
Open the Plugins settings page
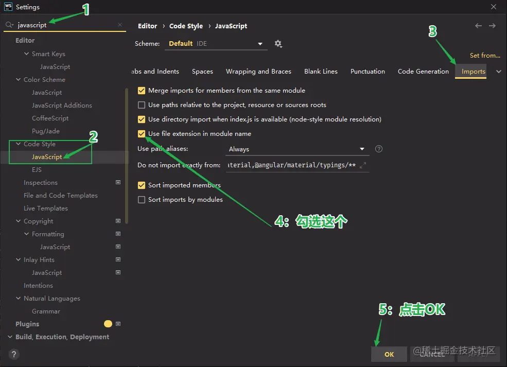click(x=27, y=324)
